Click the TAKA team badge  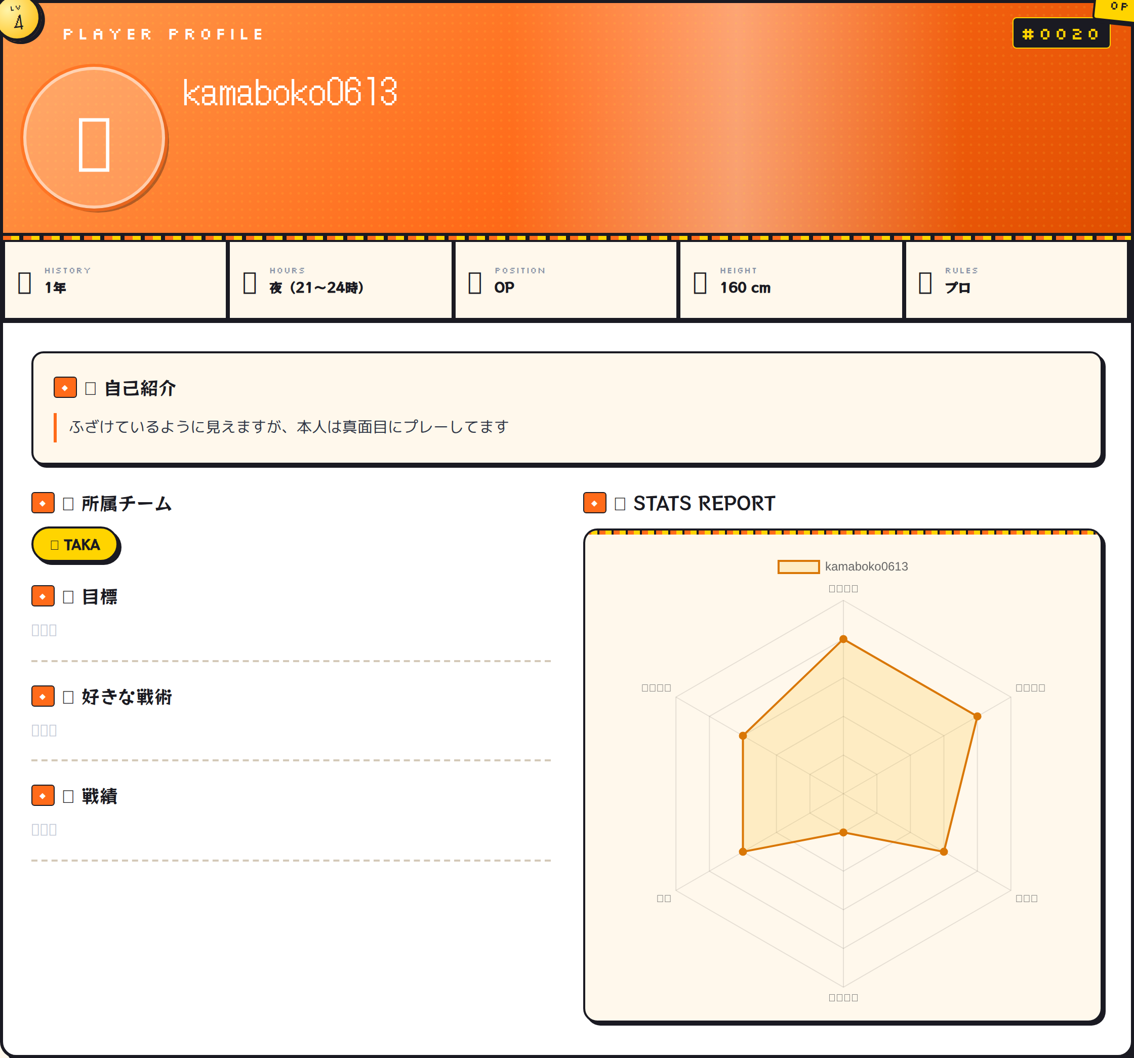(75, 545)
